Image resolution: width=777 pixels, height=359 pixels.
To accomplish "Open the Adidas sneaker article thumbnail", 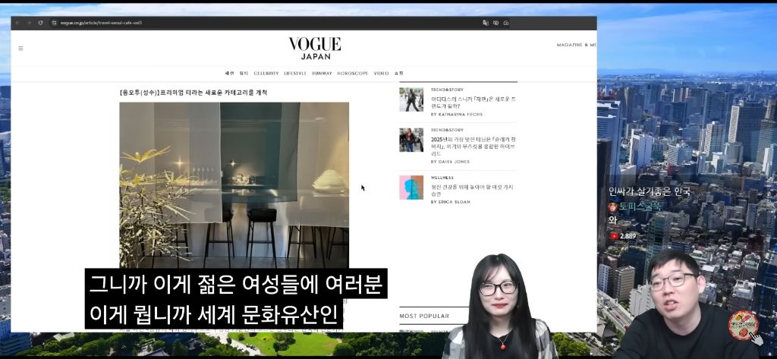I will [411, 99].
